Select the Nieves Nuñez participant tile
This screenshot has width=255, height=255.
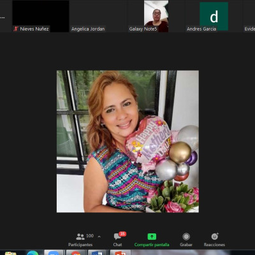(x=41, y=16)
